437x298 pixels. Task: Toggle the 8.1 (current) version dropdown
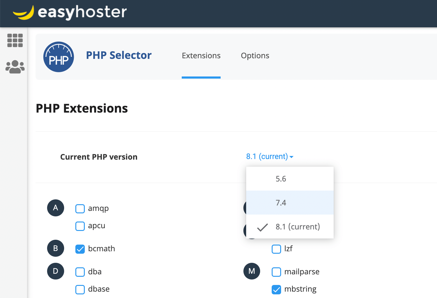270,157
